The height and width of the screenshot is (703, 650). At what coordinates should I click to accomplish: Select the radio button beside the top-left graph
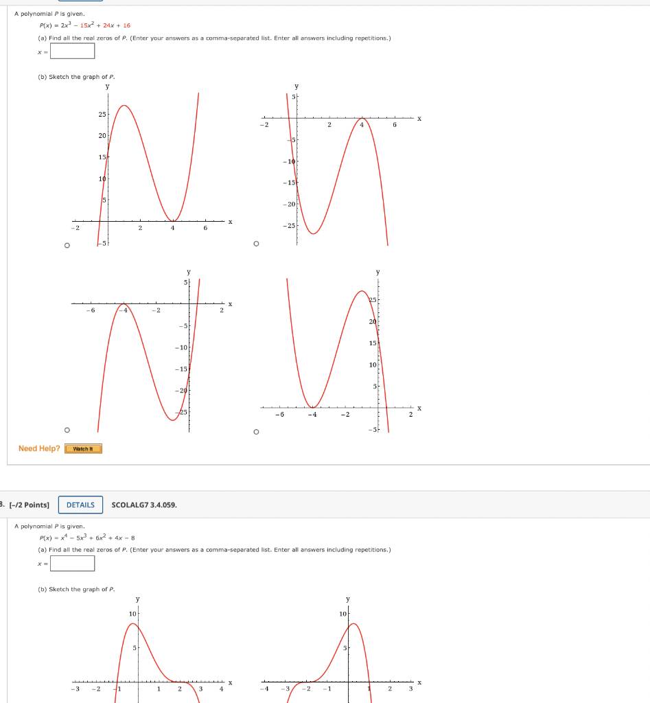[67, 244]
